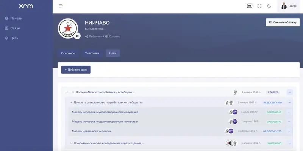Open more options for Достичь Абсолютного Знания
The width and height of the screenshot is (303, 151).
click(290, 92)
